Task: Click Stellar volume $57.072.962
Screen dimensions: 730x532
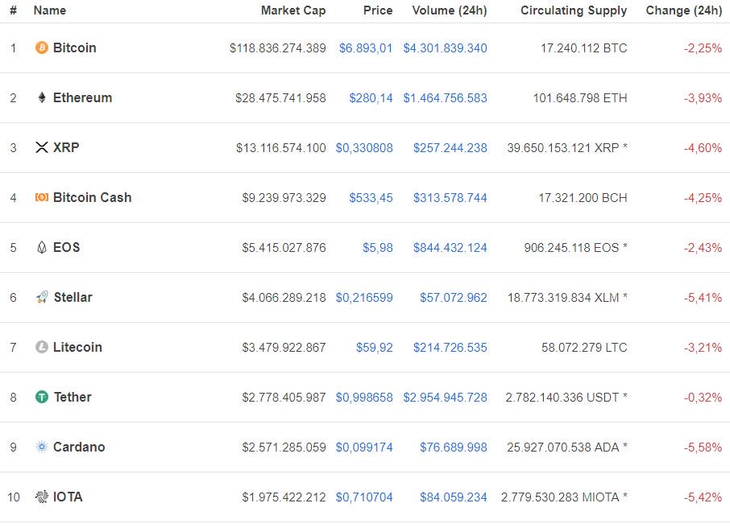Action: click(x=454, y=298)
